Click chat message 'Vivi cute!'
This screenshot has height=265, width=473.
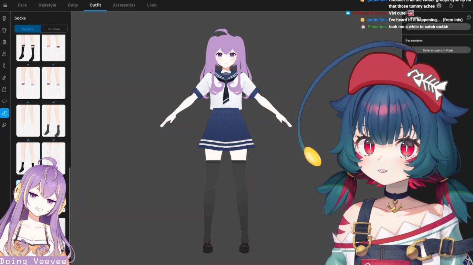pyautogui.click(x=397, y=13)
